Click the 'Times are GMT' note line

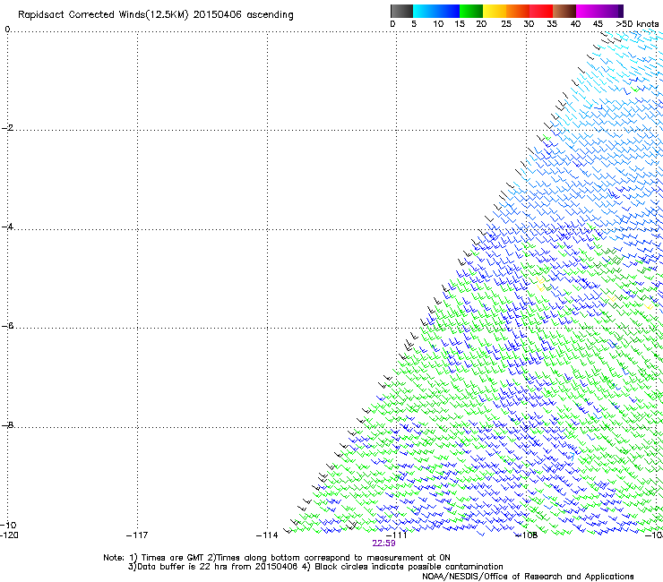coord(277,558)
